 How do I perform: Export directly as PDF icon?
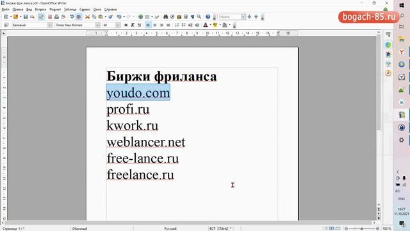(50, 17)
